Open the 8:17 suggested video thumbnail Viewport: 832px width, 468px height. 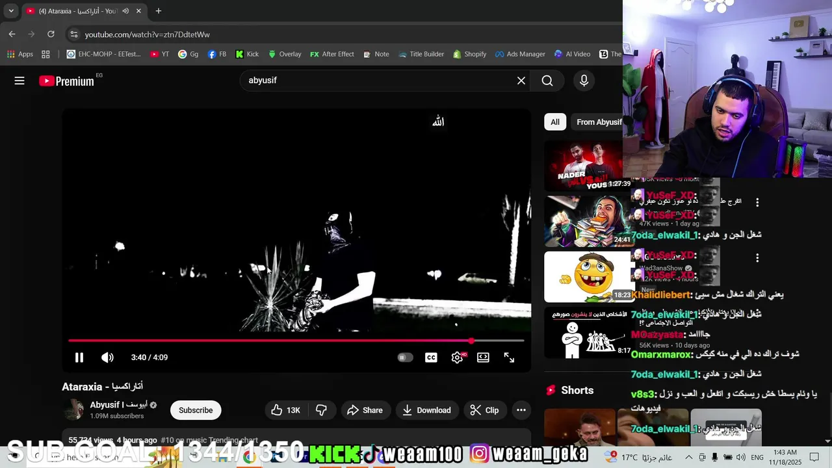588,333
